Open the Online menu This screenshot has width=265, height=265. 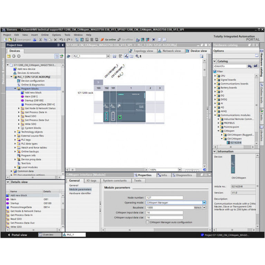45,35
